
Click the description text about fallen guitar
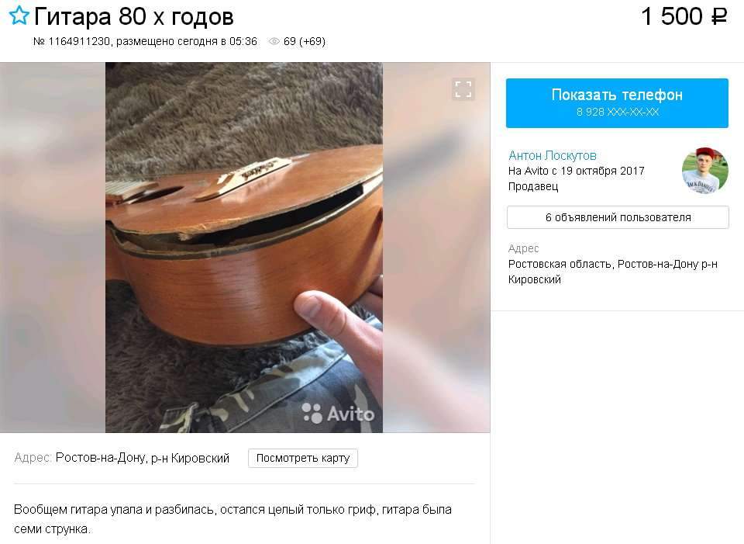pos(232,519)
